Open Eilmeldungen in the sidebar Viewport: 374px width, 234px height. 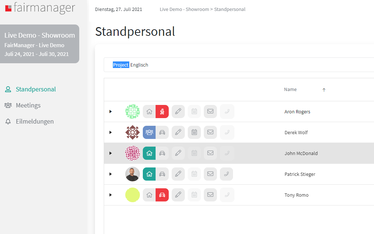(x=34, y=121)
